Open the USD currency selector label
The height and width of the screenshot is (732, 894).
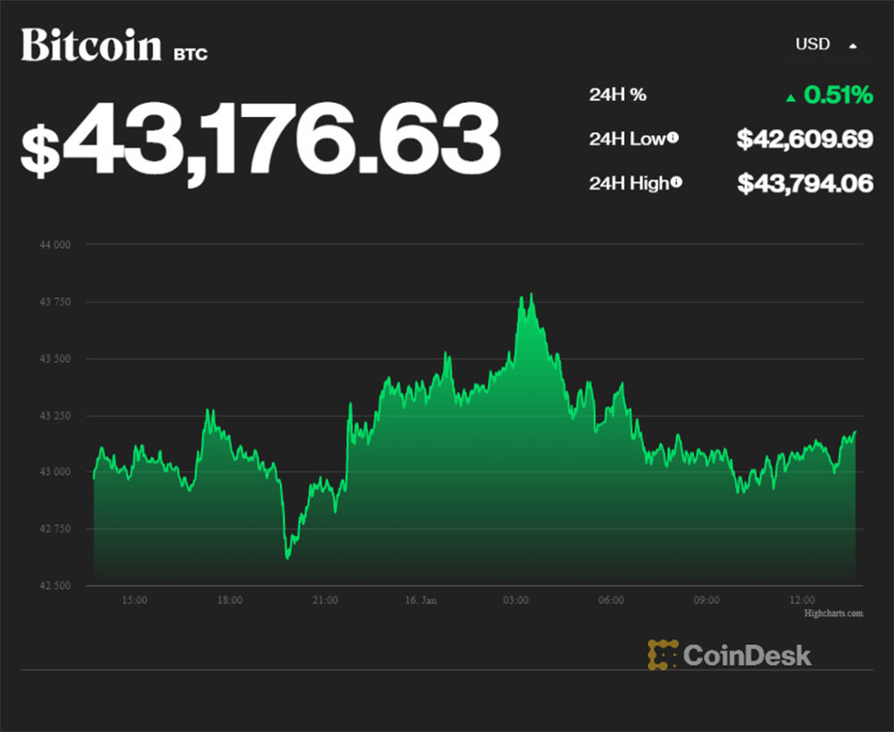(x=813, y=44)
